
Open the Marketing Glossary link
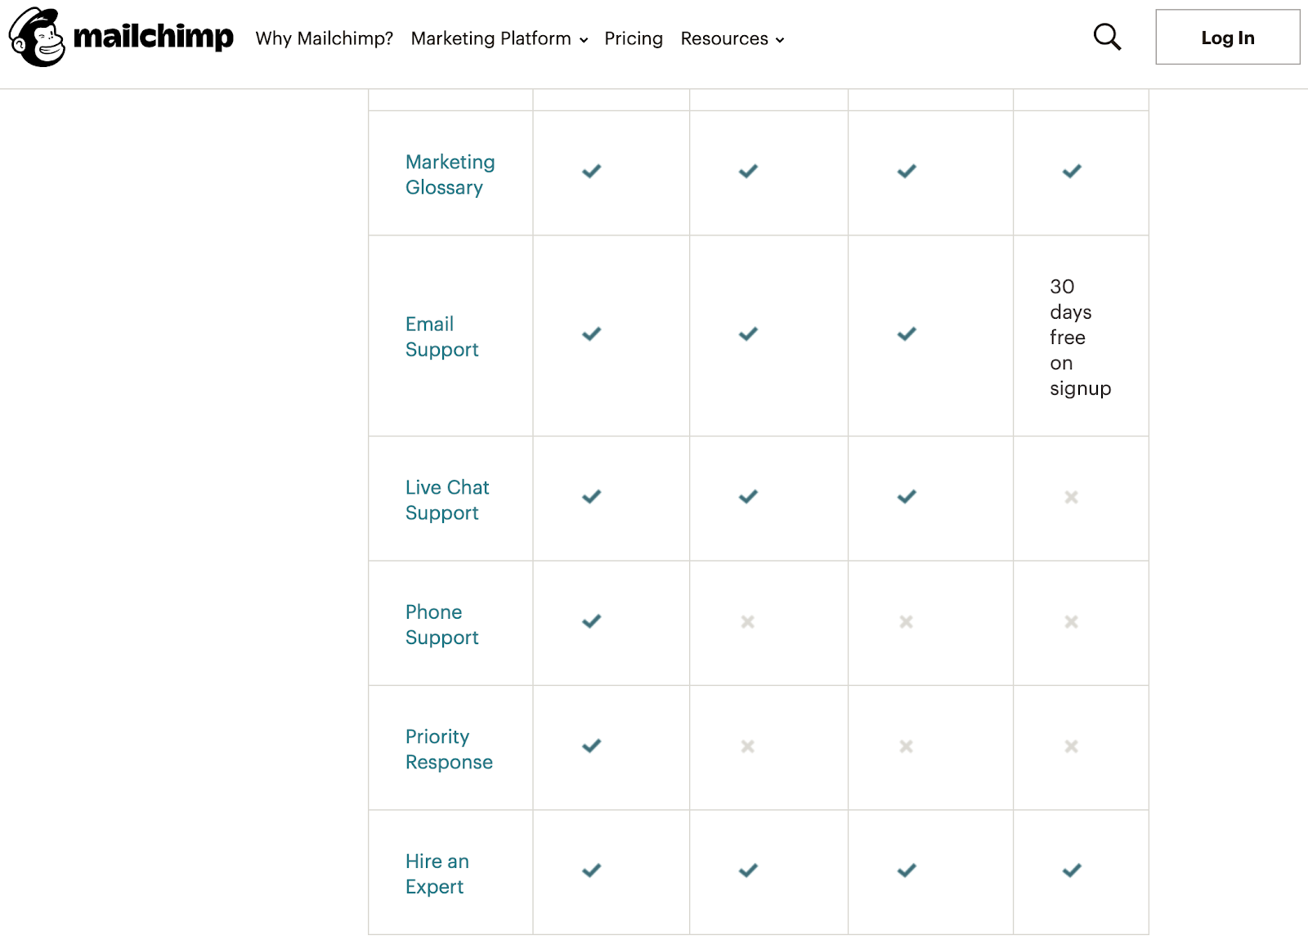(450, 174)
